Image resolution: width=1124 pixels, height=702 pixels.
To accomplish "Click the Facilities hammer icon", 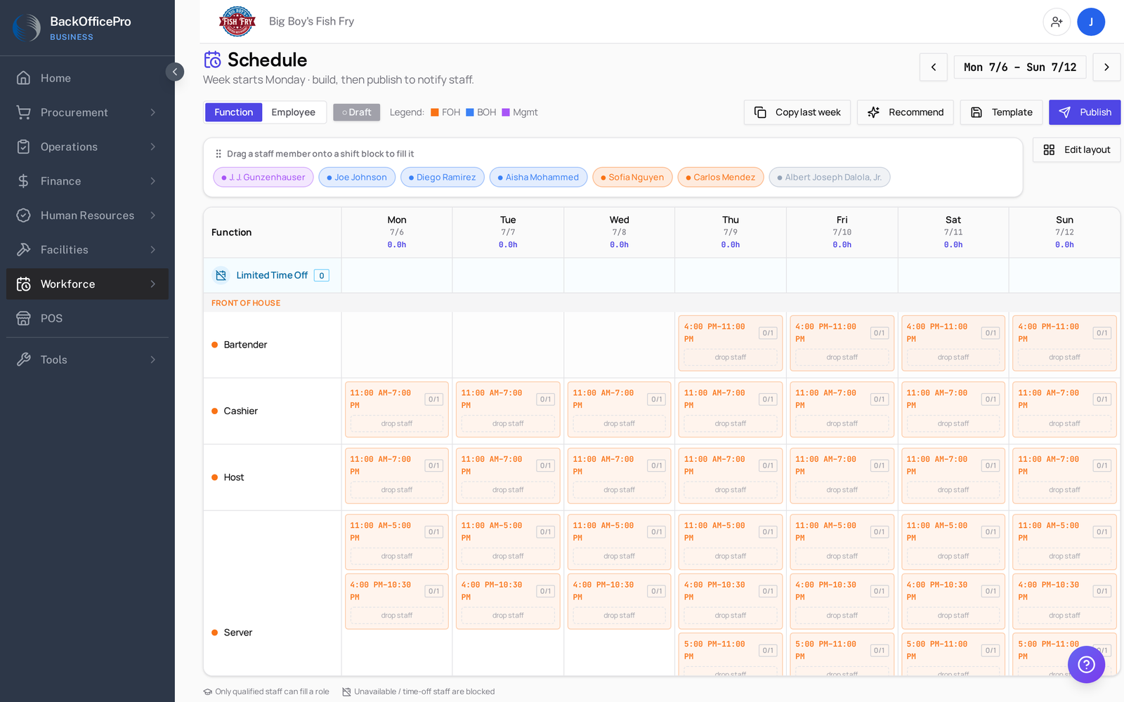I will [x=23, y=250].
